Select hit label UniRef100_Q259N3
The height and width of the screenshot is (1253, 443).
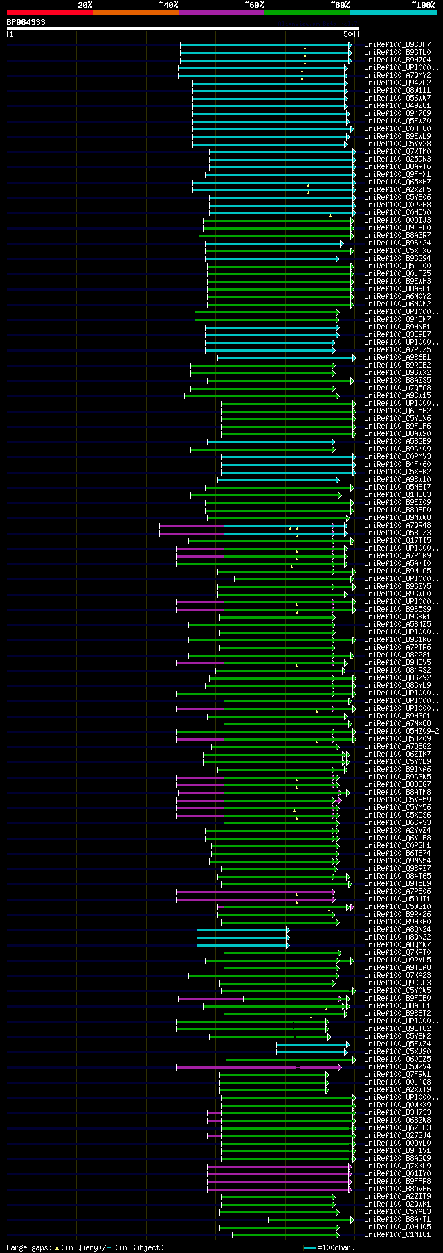[397, 159]
